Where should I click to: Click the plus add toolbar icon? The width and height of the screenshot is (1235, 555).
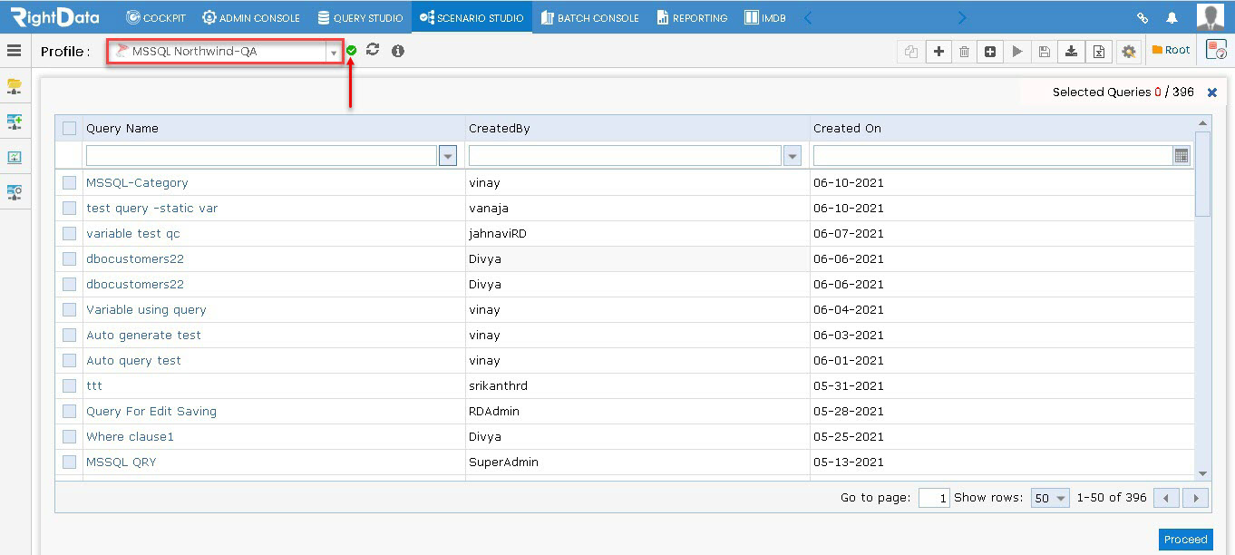point(938,52)
